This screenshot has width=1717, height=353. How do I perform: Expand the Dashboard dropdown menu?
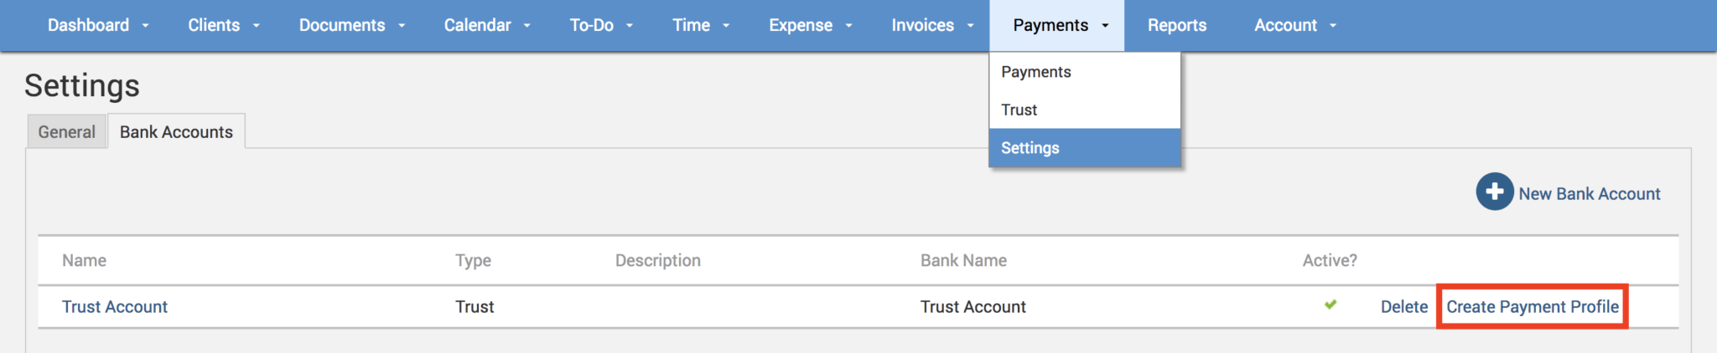click(97, 25)
